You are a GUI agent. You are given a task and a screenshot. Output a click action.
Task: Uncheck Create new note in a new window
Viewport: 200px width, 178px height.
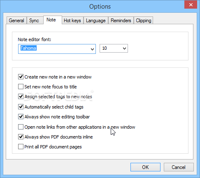click(x=21, y=77)
